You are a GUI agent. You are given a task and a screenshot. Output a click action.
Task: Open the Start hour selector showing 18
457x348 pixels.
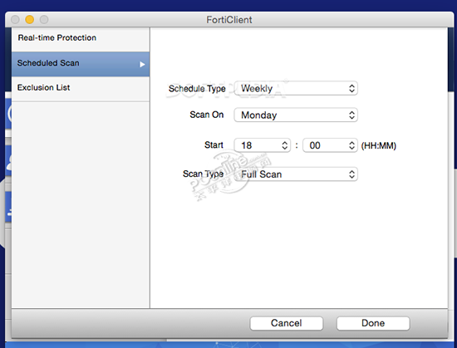click(263, 145)
